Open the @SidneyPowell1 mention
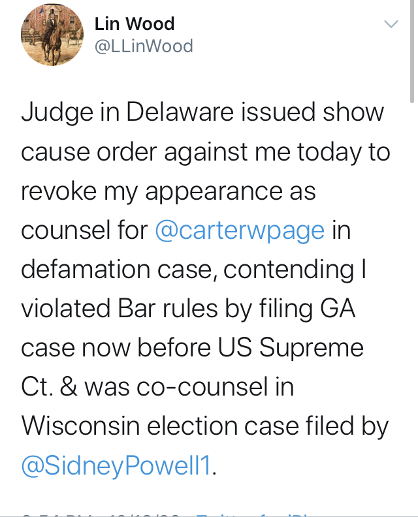The image size is (418, 517). coord(116,466)
